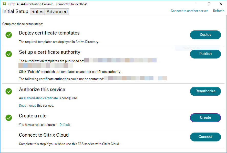Click the Citrix FAS app icon in title bar

tap(4, 4)
